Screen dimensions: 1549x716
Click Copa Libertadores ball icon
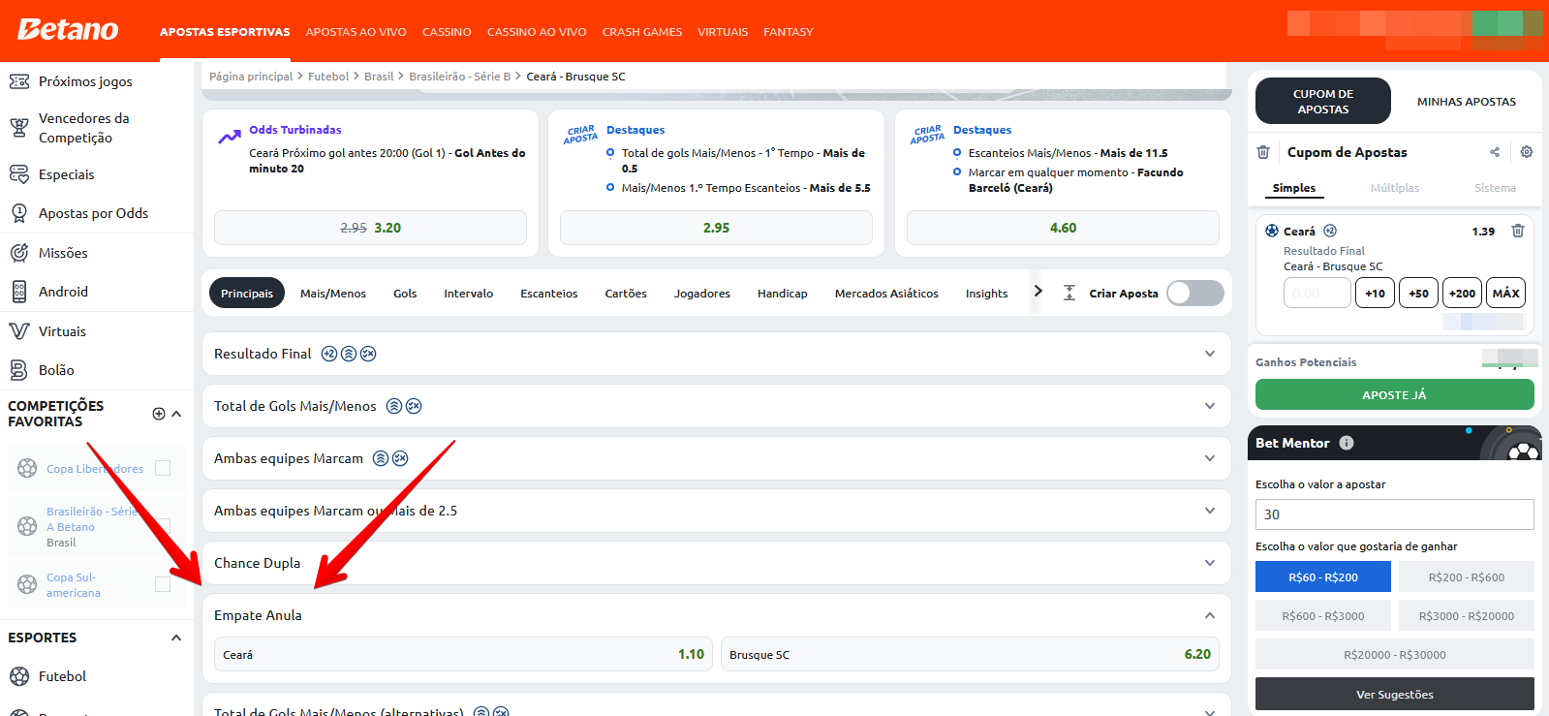coord(27,469)
